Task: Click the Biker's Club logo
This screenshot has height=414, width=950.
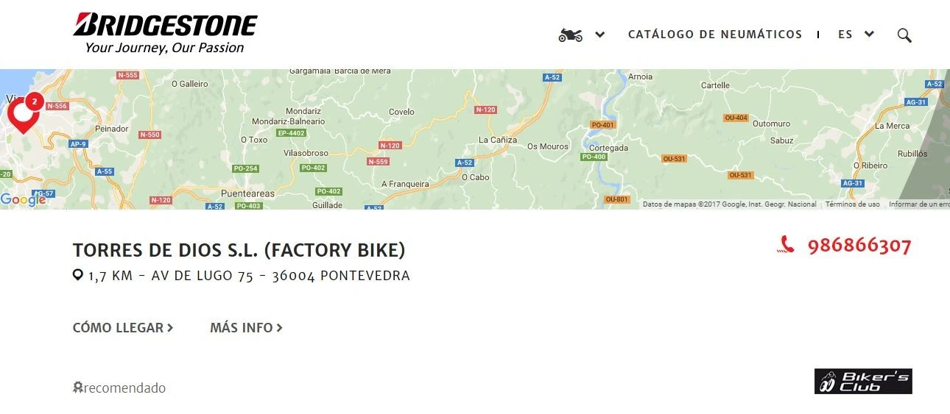Action: pyautogui.click(x=863, y=382)
